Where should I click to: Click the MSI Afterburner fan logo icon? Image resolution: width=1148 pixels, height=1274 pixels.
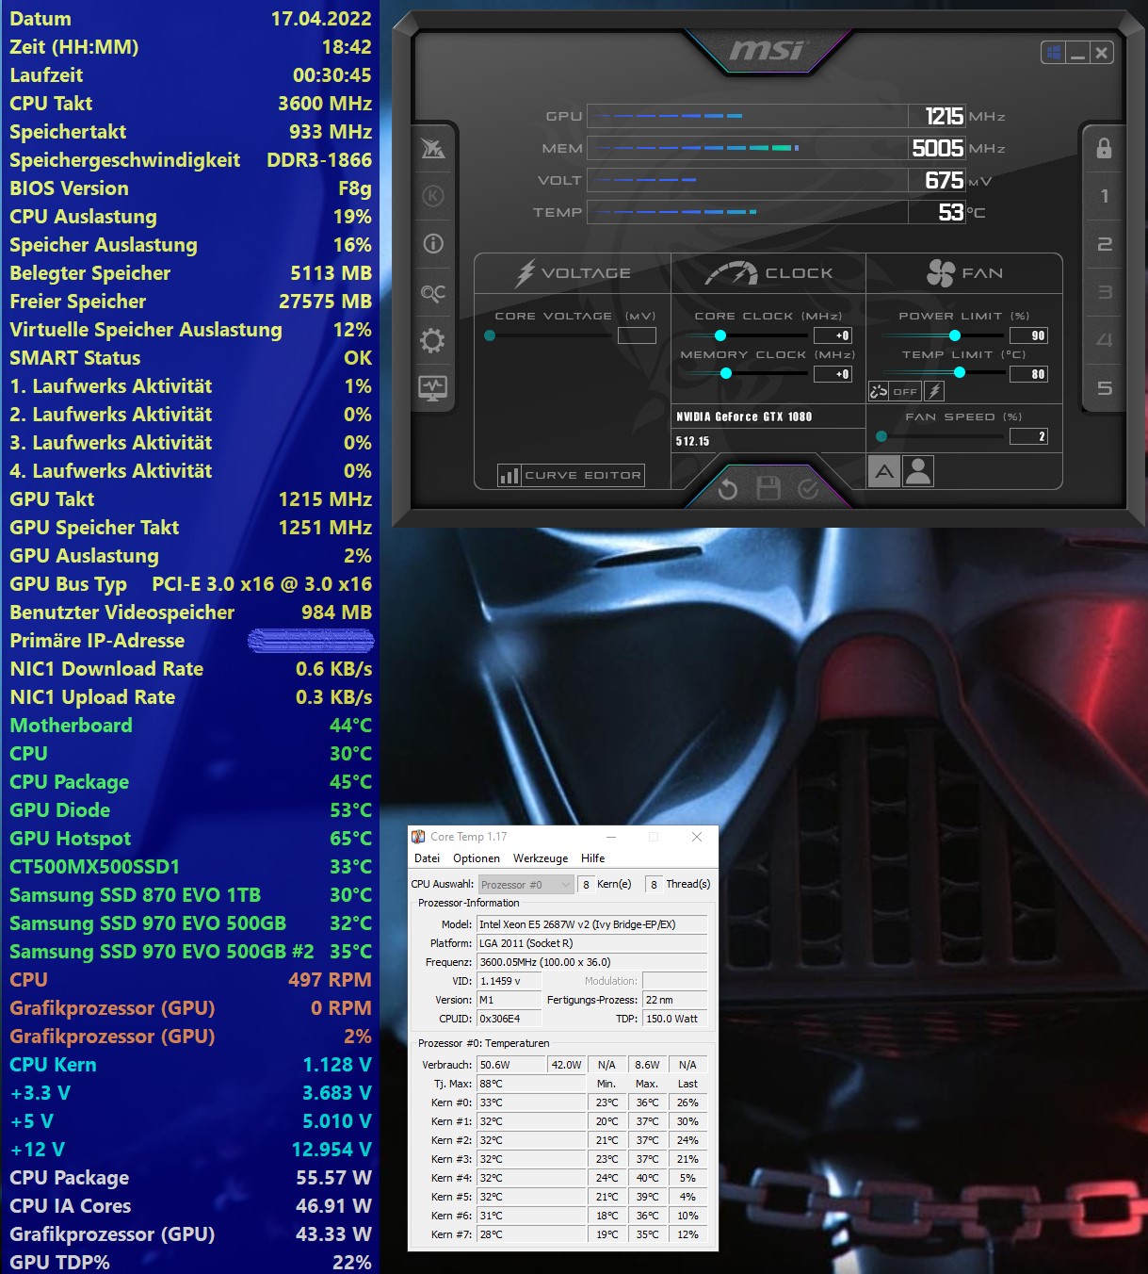[433, 148]
